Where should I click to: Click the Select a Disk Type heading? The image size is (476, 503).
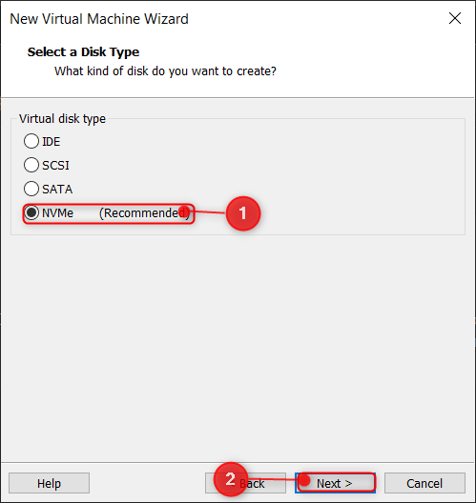pos(83,52)
